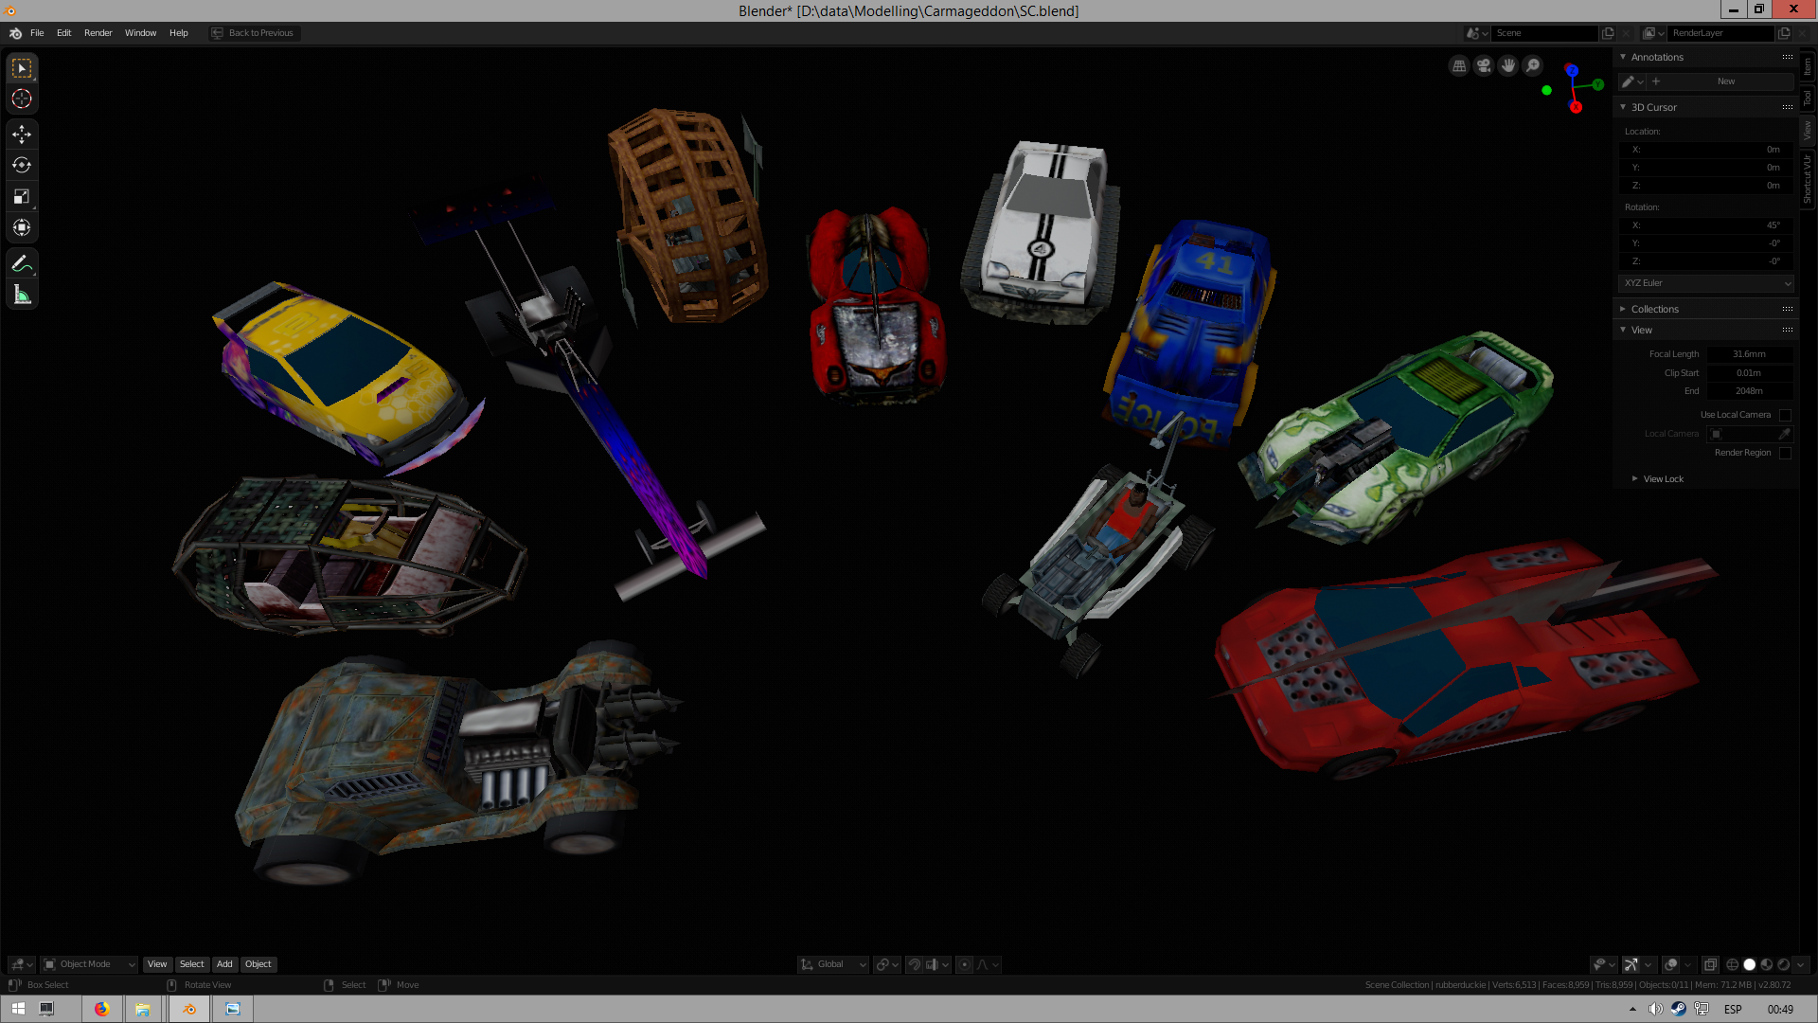Expand the View Lock subpanel

click(1663, 479)
